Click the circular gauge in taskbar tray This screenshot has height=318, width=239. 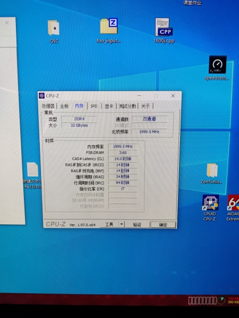[x=221, y=301]
